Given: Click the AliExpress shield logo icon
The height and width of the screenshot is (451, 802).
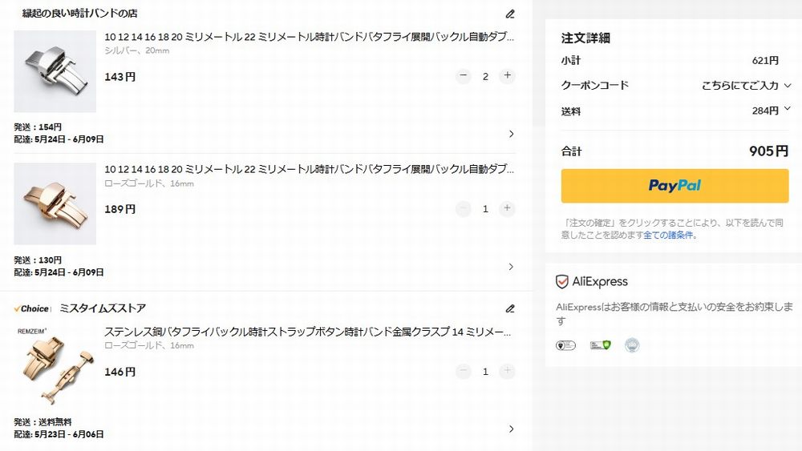Looking at the screenshot, I should coord(562,281).
